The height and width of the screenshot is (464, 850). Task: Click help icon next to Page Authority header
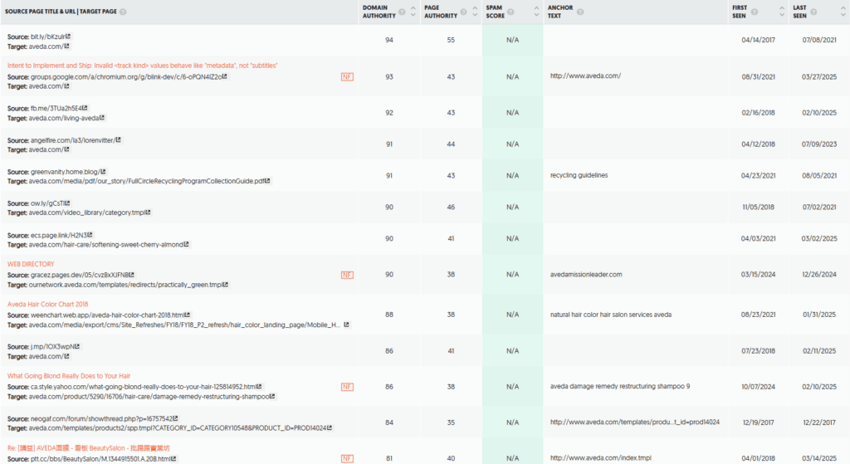(x=463, y=12)
